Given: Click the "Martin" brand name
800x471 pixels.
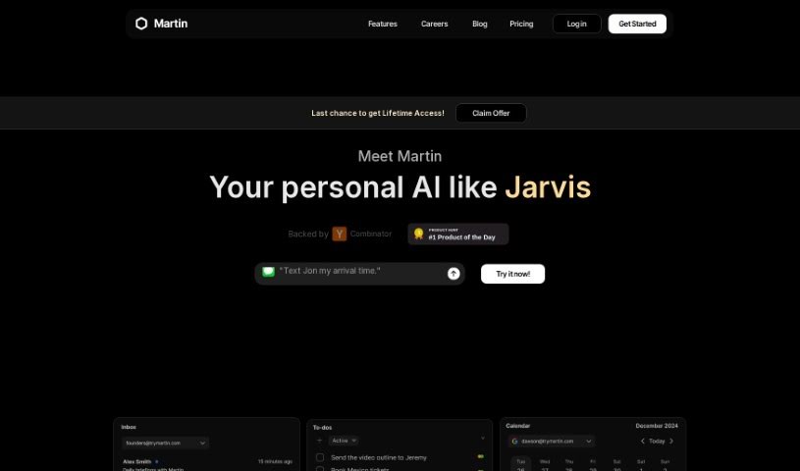Looking at the screenshot, I should pyautogui.click(x=171, y=24).
